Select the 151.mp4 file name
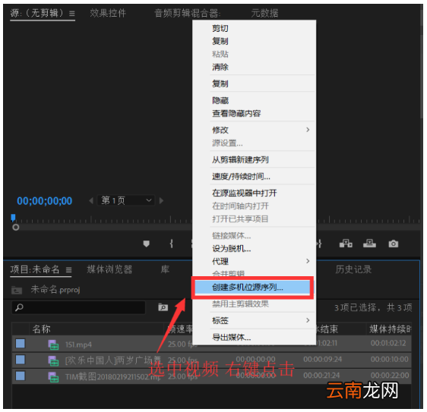 pyautogui.click(x=78, y=344)
